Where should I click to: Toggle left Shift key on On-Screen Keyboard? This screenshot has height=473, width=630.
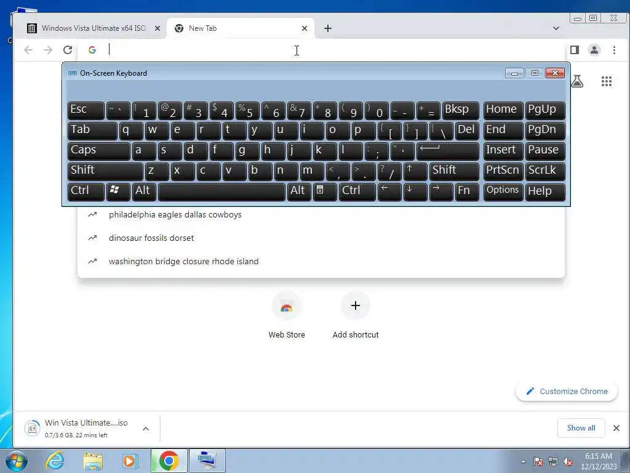pos(105,171)
